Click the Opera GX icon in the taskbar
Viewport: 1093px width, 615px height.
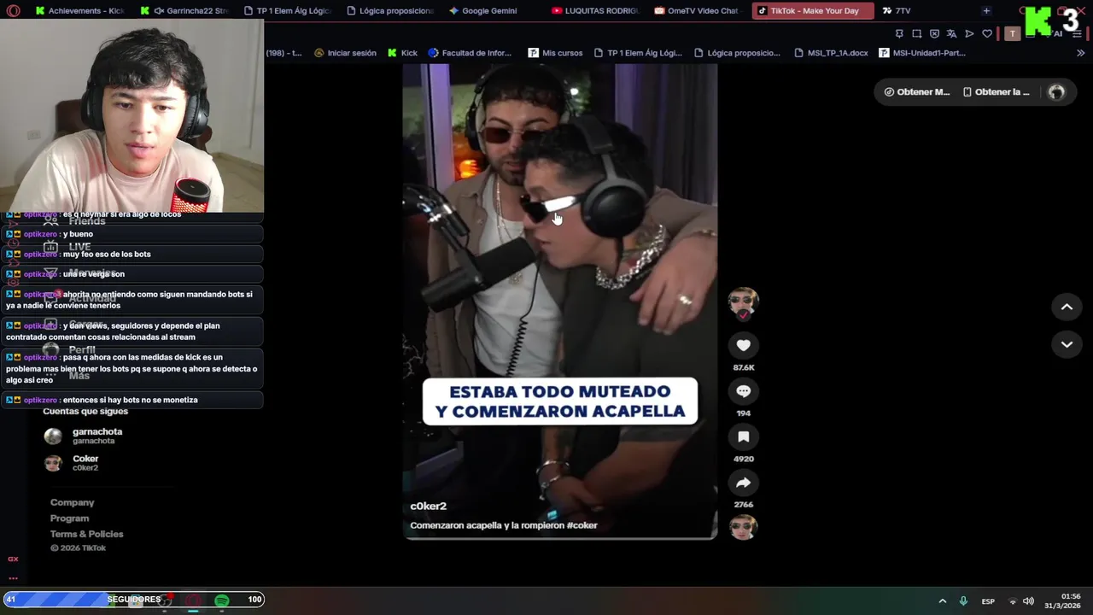[x=194, y=600]
